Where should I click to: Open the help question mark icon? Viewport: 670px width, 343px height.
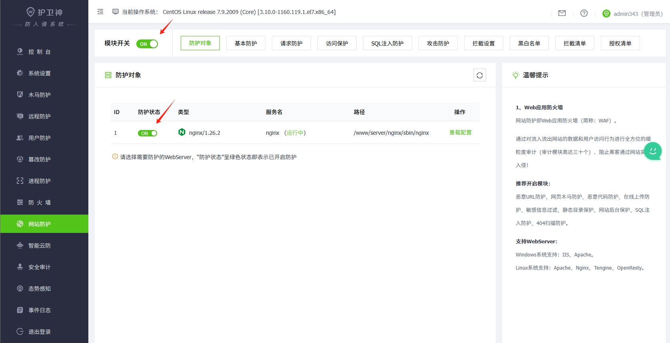click(x=584, y=13)
